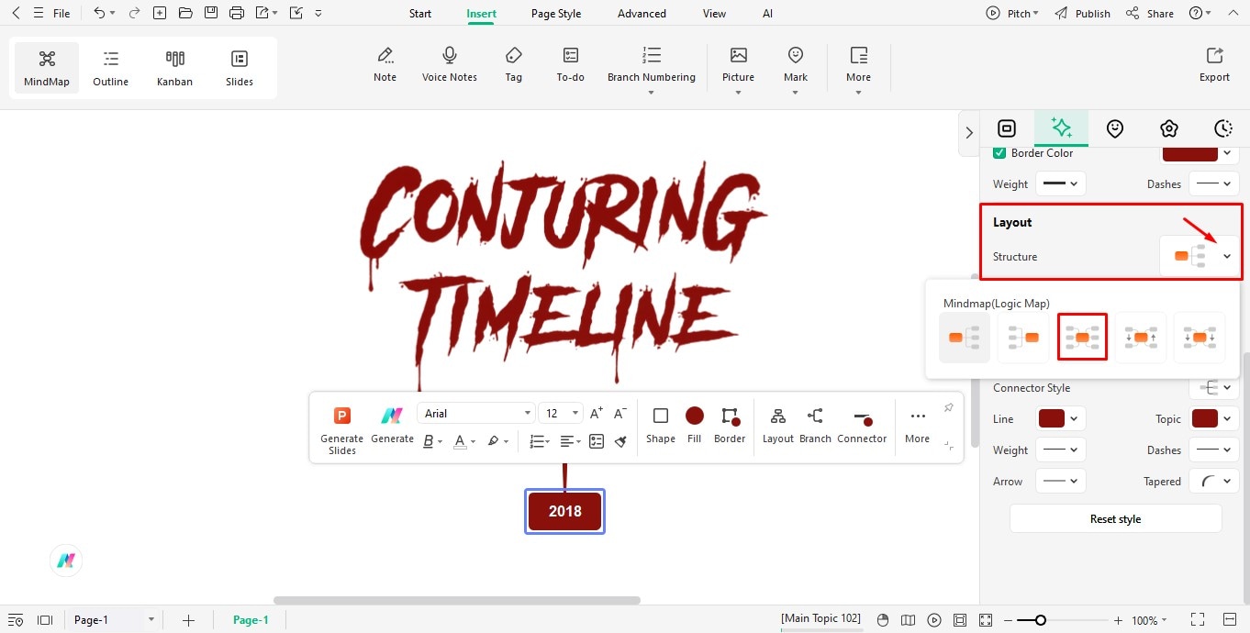Open the Line color swatch

coord(1052,419)
